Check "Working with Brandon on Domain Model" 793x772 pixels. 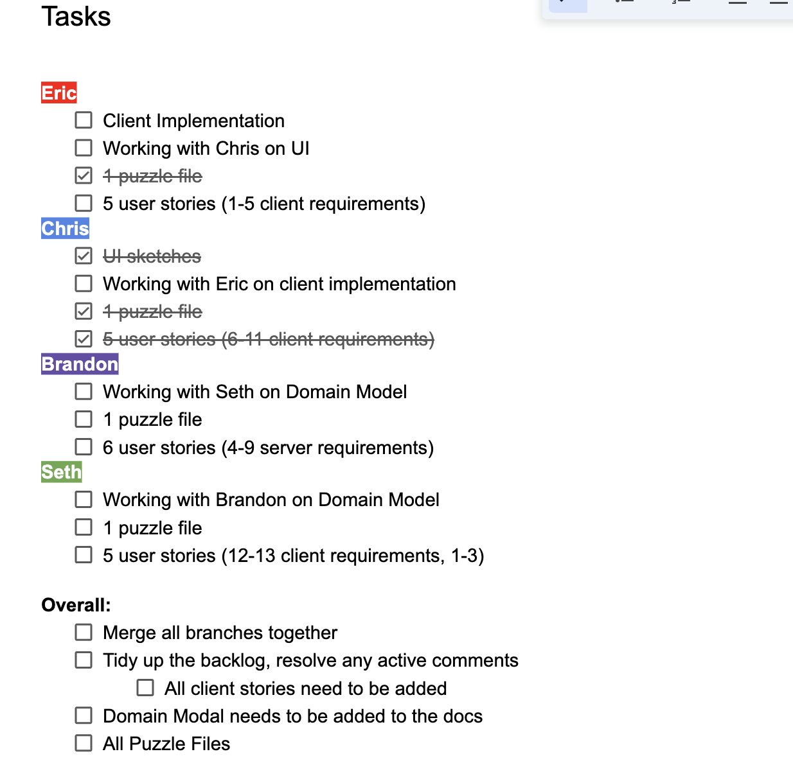click(x=84, y=499)
